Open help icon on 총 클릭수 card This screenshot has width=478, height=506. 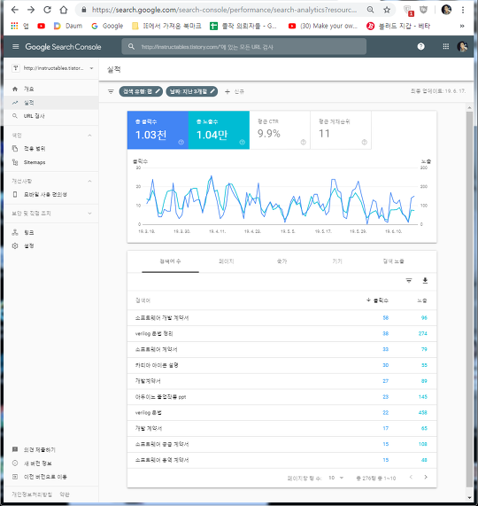181,143
